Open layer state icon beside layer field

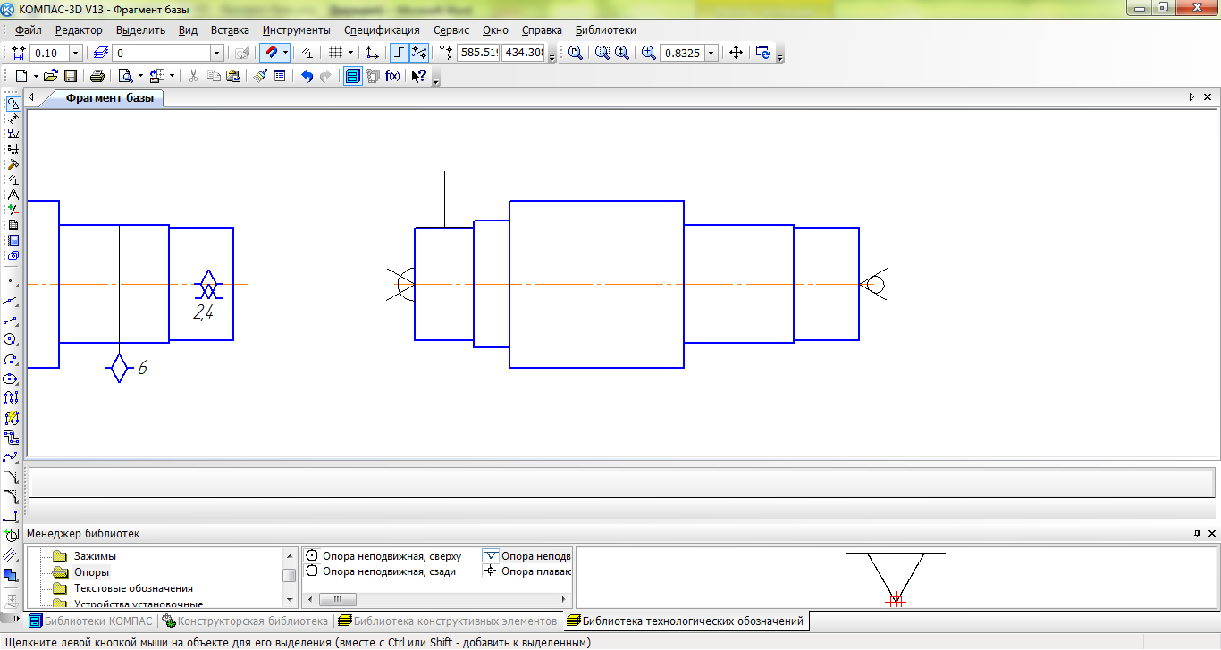point(100,53)
